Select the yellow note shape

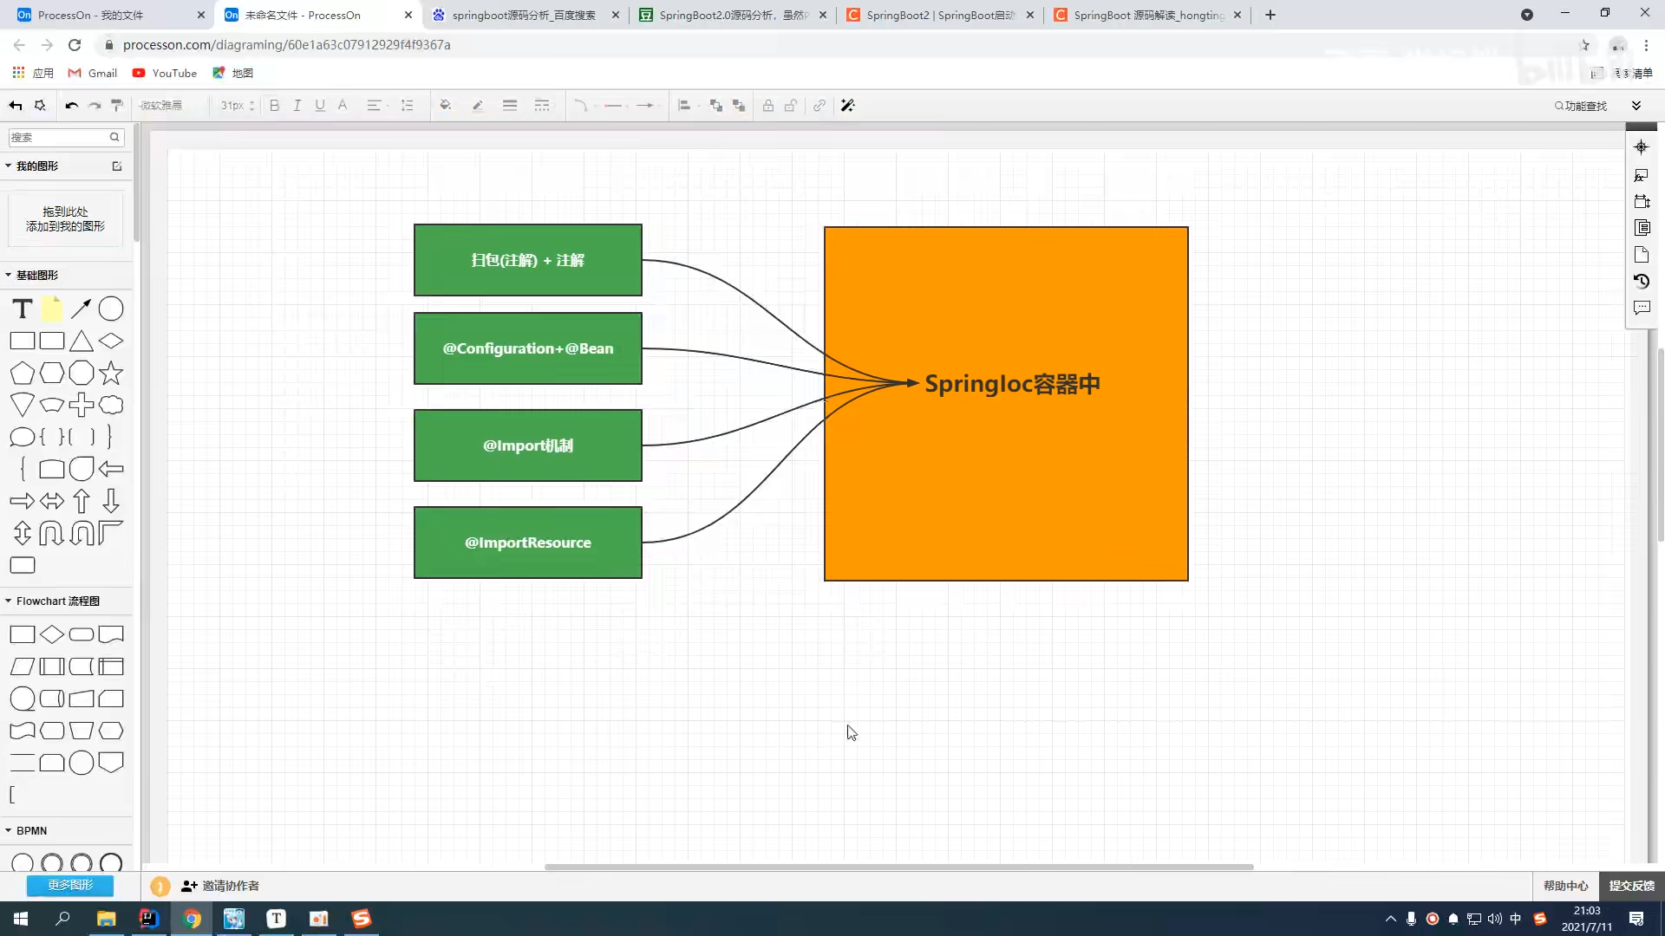coord(52,309)
